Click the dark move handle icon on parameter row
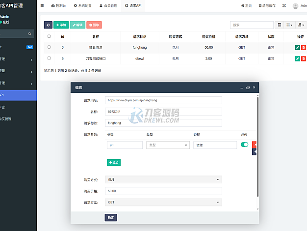 (255, 152)
